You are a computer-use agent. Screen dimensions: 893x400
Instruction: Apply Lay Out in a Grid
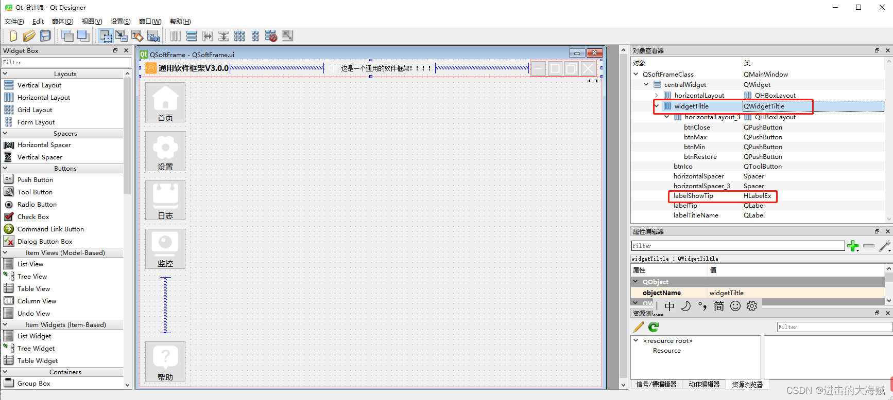tap(239, 36)
